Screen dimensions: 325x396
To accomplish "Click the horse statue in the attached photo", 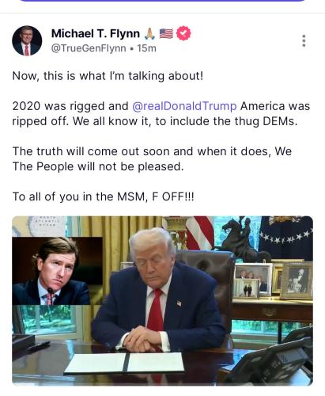I will pos(241,239).
